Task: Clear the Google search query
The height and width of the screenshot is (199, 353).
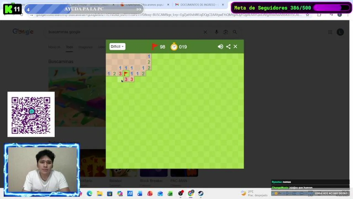Action: 205,32
